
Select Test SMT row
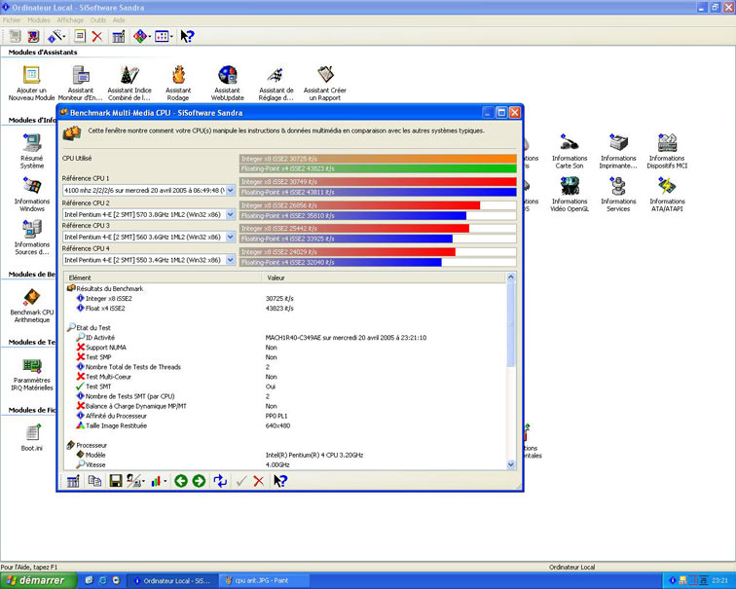tap(285, 387)
